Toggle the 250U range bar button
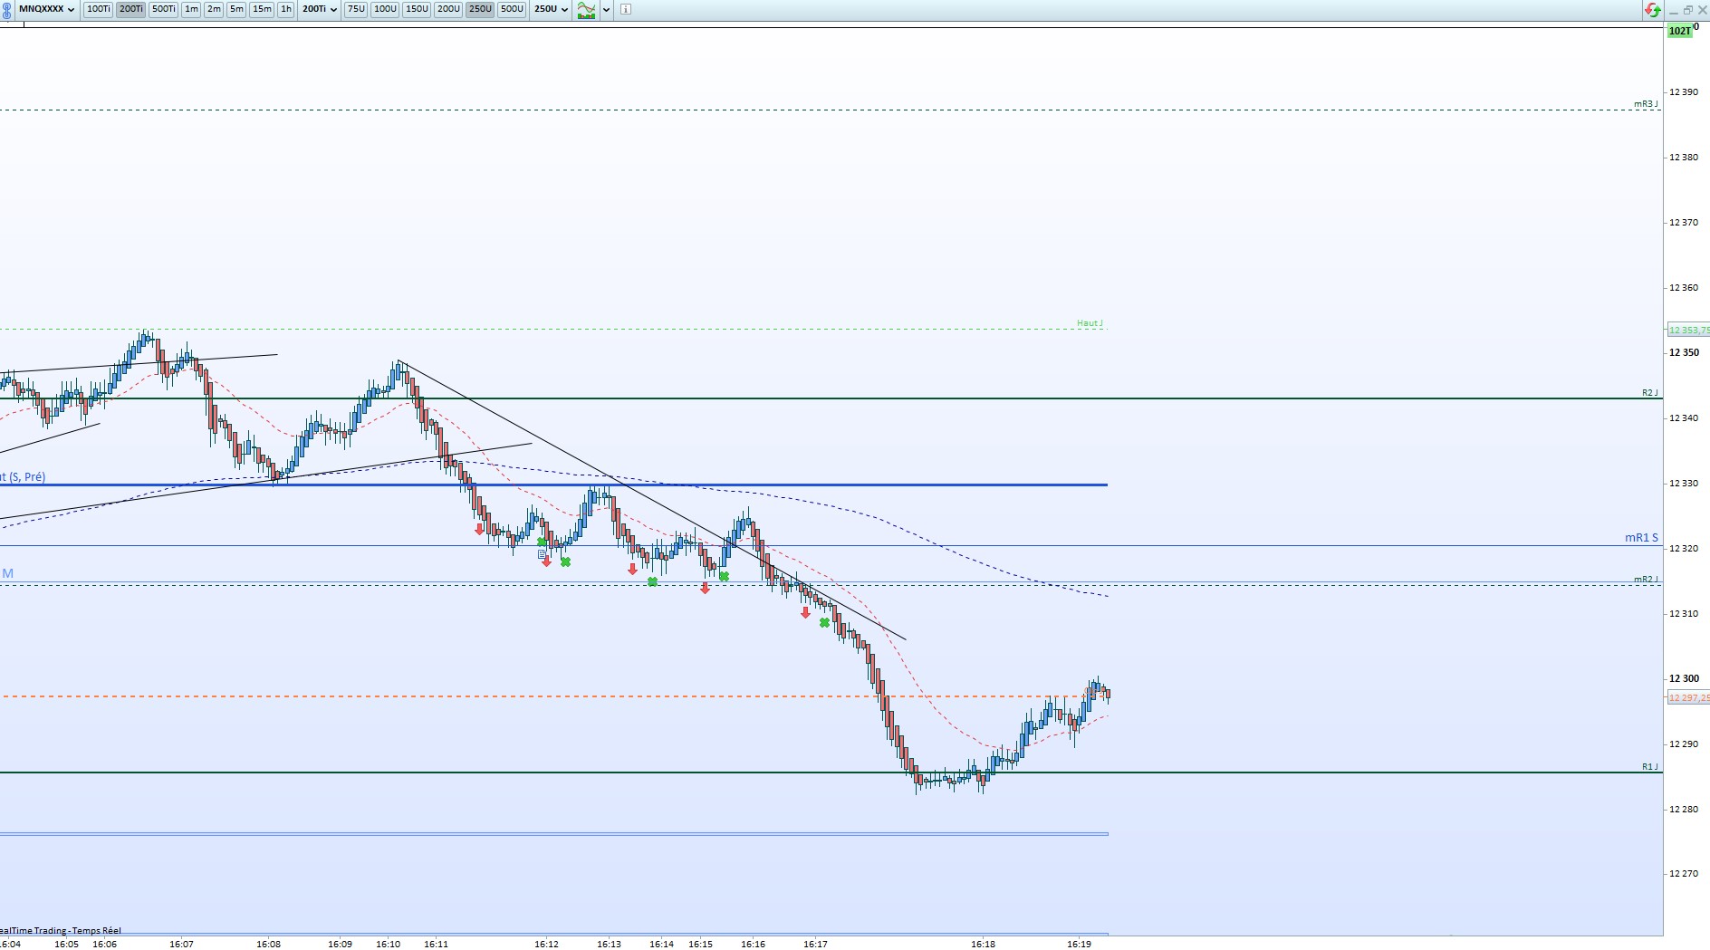1710x950 pixels. pos(480,9)
